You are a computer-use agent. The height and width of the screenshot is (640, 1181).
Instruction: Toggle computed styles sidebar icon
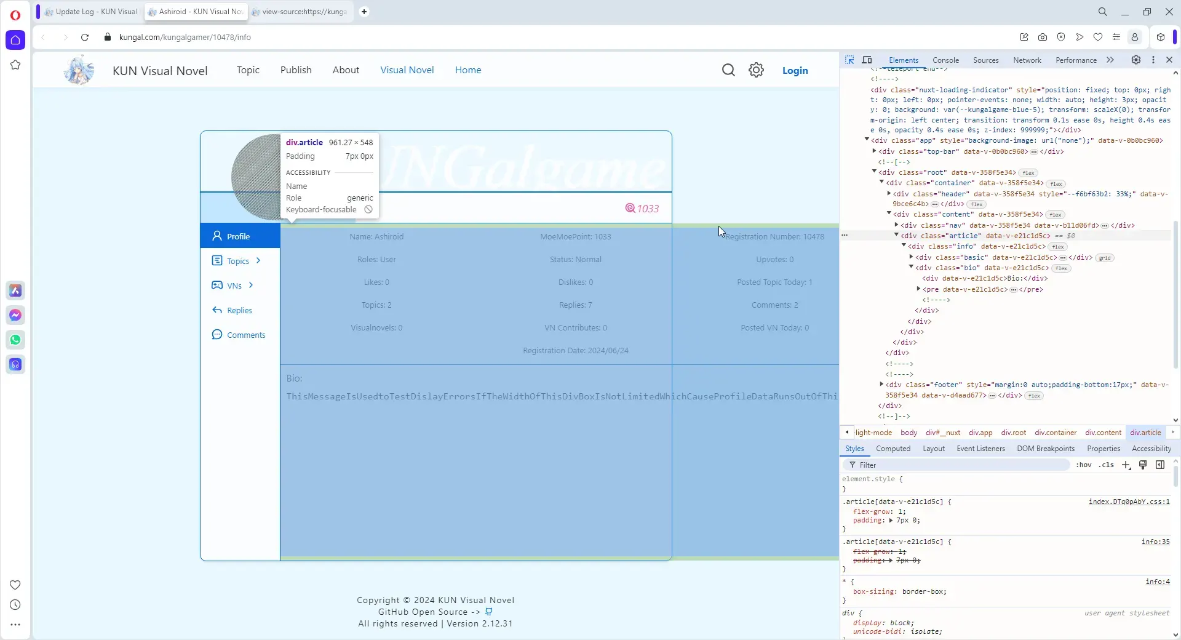1160,465
